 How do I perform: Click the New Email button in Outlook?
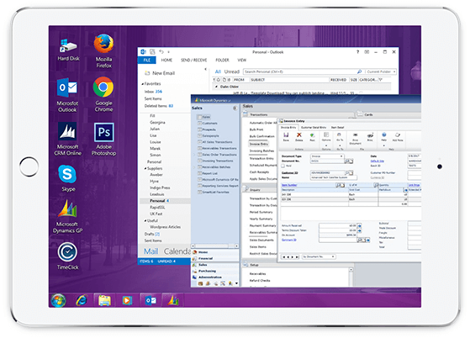click(160, 73)
